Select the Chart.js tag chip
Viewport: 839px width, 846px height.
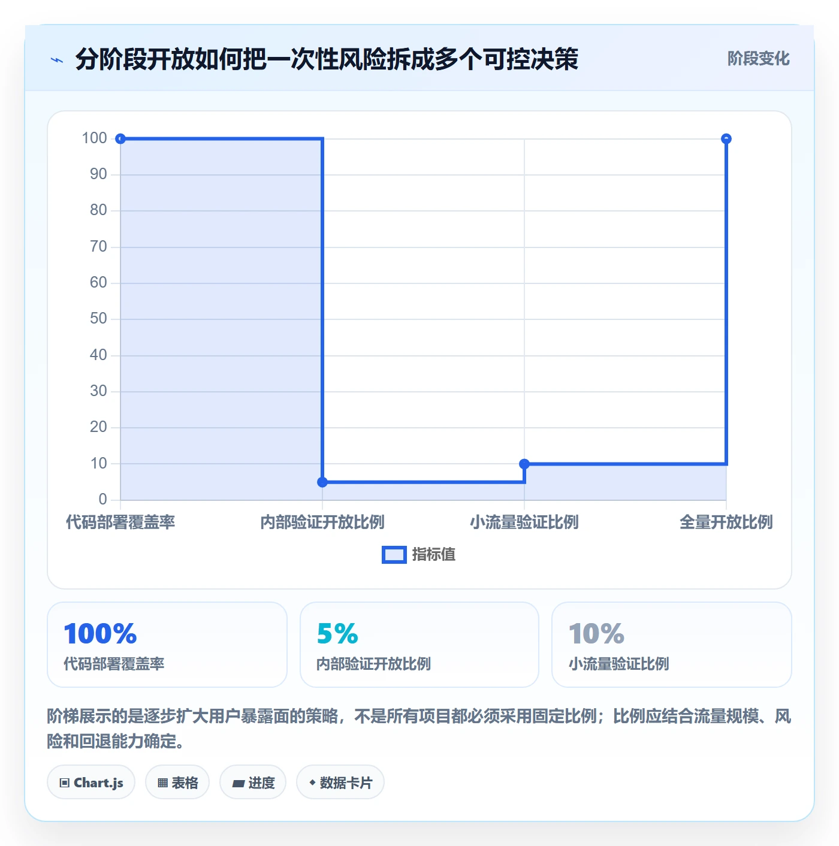[x=91, y=782]
